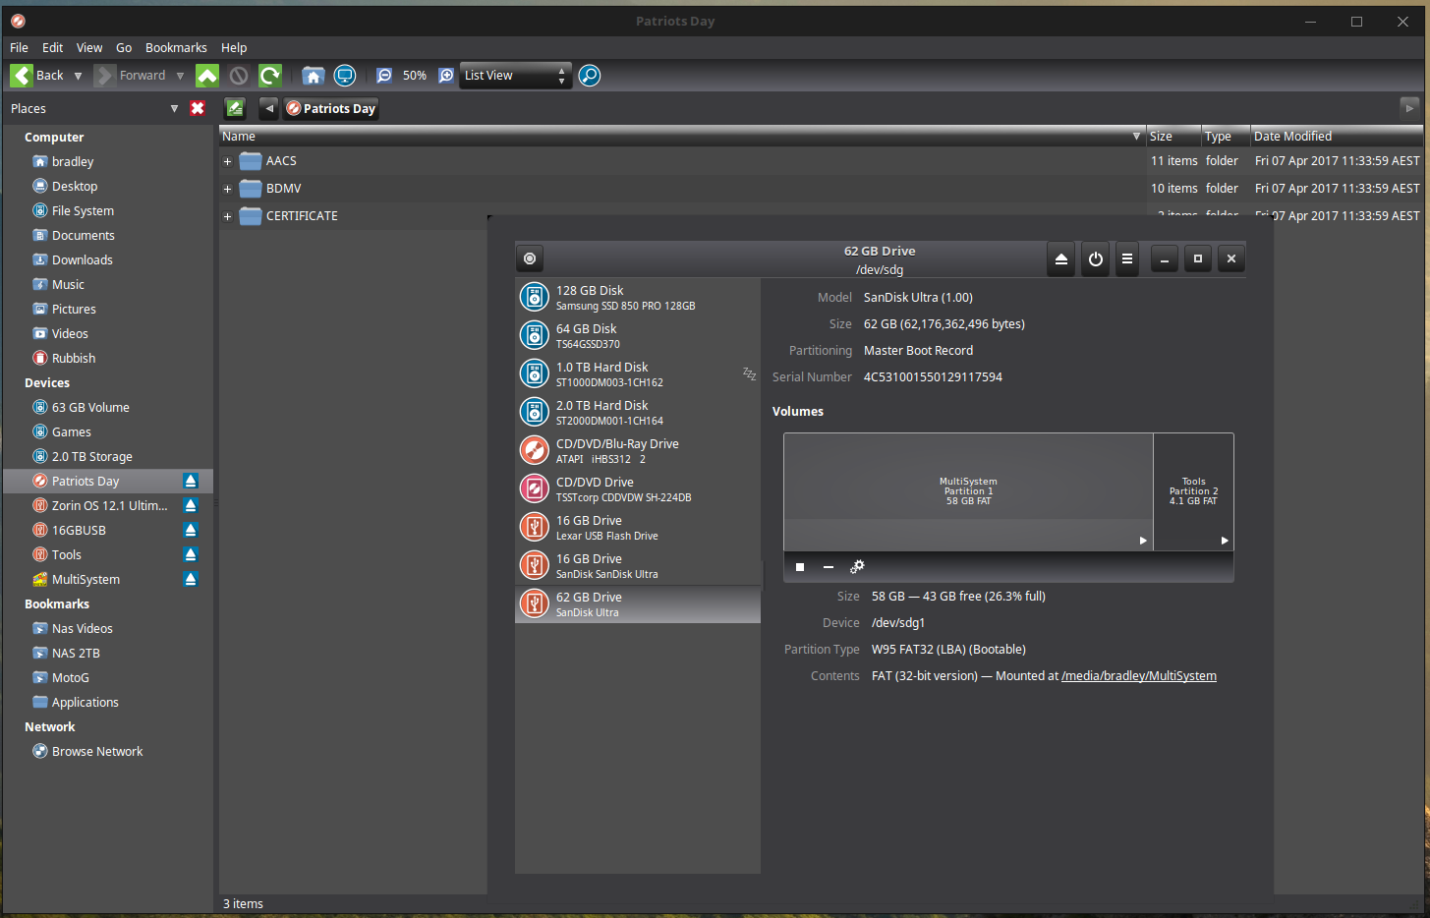Open the Back history dropdown arrow

click(78, 76)
